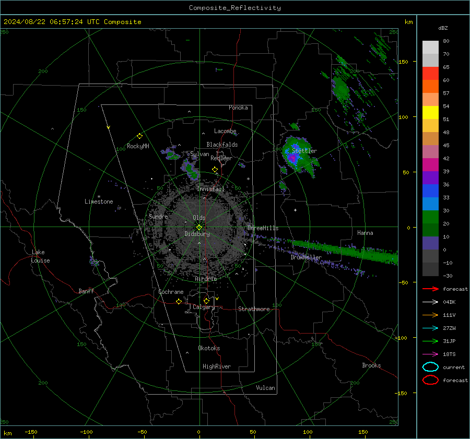This screenshot has width=470, height=439.
Task: Click the Limestone label
Action: point(99,201)
